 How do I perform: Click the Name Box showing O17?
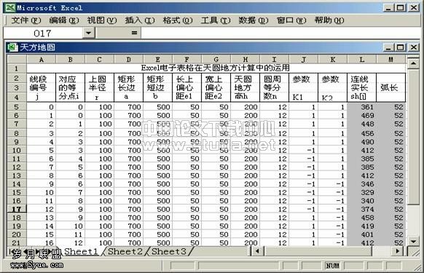coord(43,33)
